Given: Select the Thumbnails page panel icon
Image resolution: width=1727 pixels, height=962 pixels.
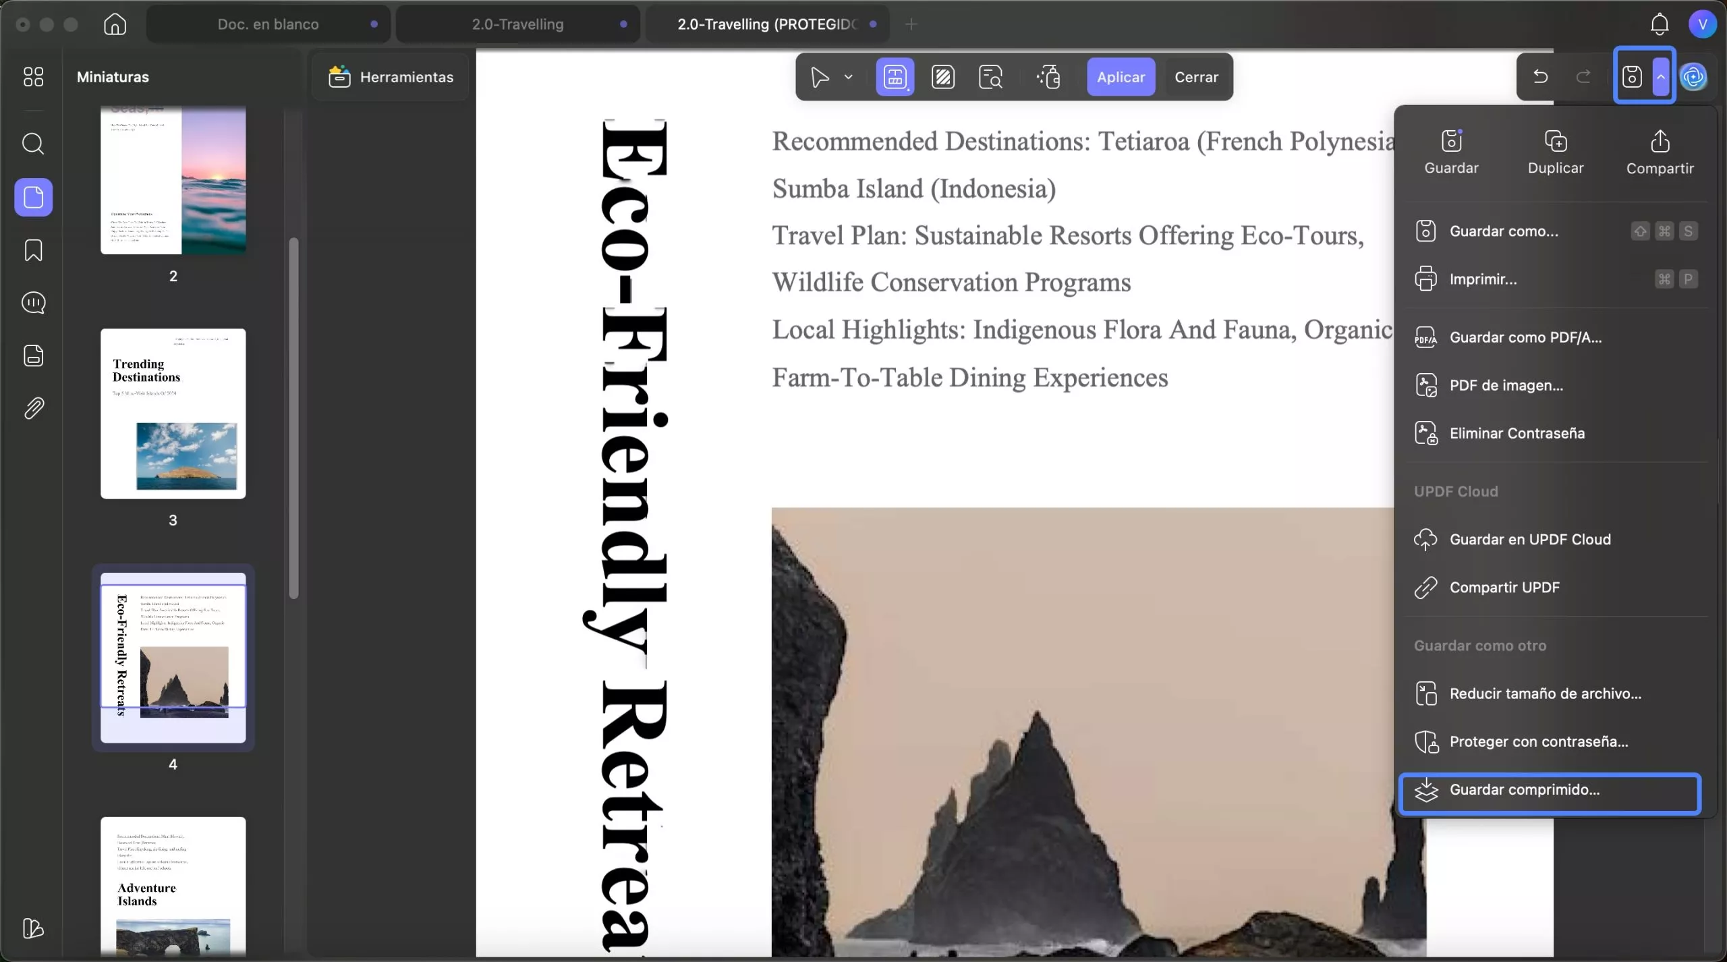Looking at the screenshot, I should click(33, 197).
